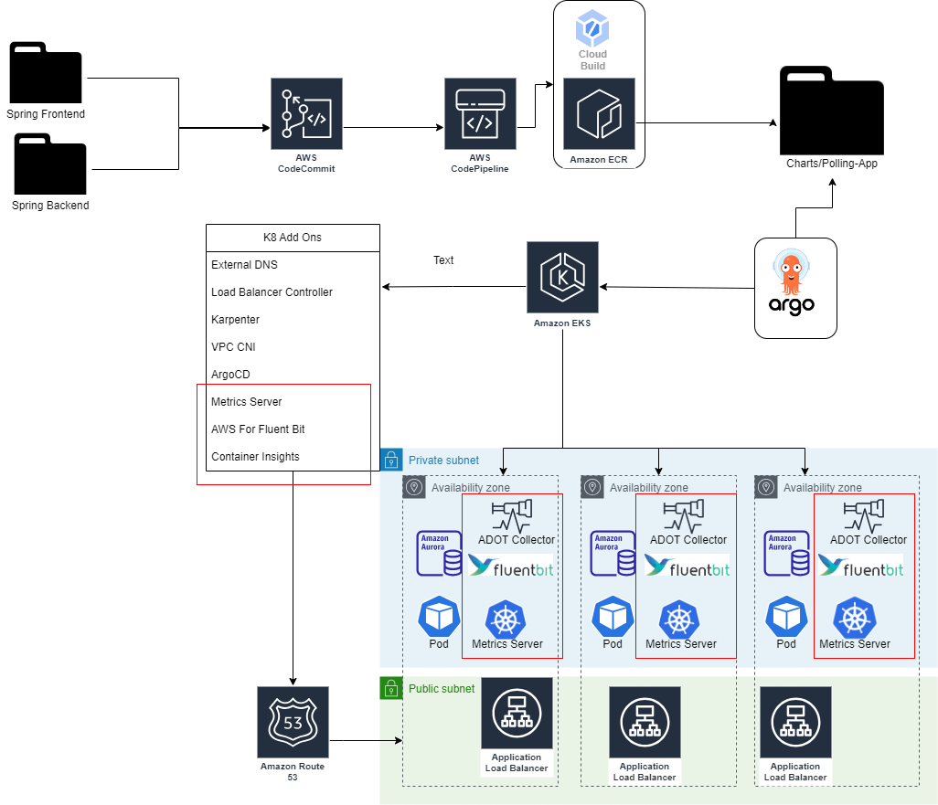Viewport: 938px width, 805px height.
Task: Select the Cloud Build icon
Action: click(592, 28)
